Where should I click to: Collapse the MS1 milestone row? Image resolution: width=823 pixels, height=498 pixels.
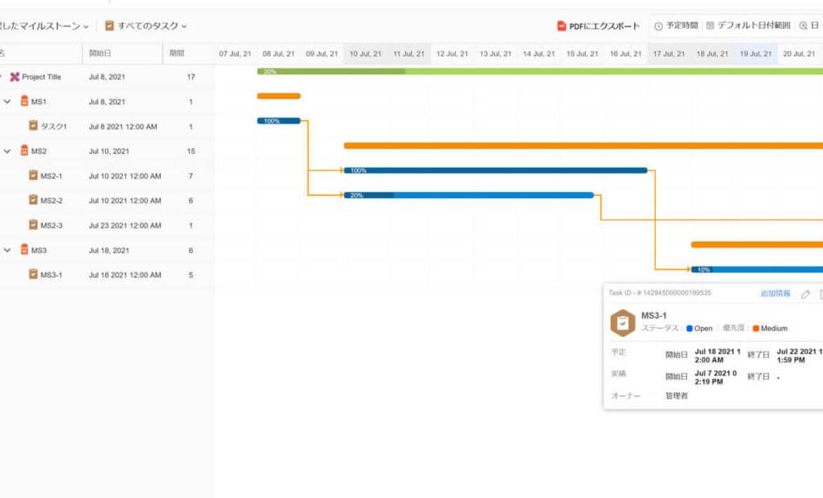click(7, 102)
